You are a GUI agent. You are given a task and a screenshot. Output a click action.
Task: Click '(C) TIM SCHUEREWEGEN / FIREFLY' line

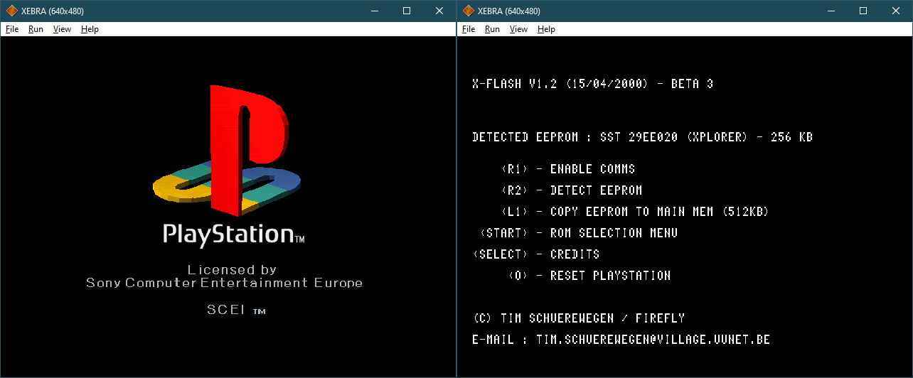tap(578, 318)
